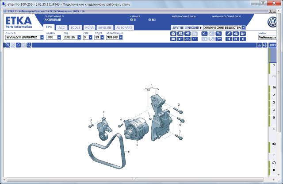Click the disc icon next to the printer
This screenshot has height=184, width=283.
[180, 34]
